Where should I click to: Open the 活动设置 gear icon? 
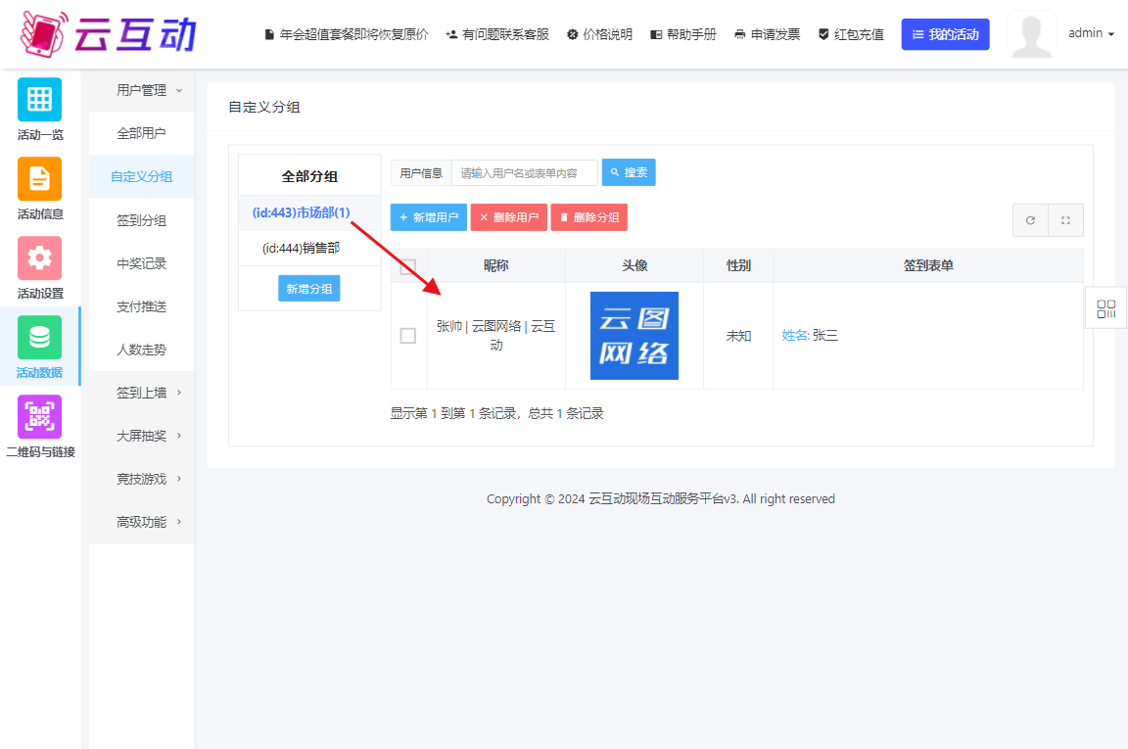39,258
